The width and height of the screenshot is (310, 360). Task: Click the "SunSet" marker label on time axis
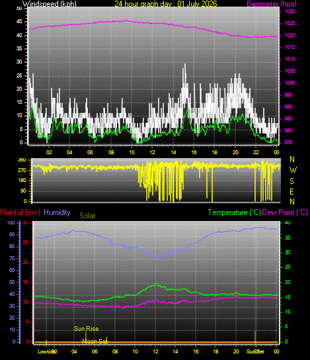click(255, 351)
